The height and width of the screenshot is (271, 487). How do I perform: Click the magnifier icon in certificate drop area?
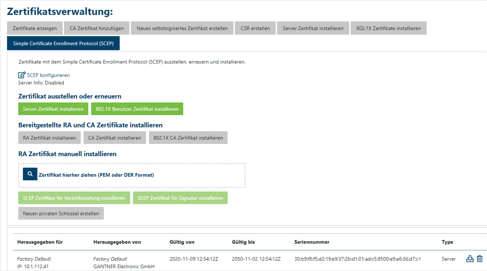click(x=30, y=174)
